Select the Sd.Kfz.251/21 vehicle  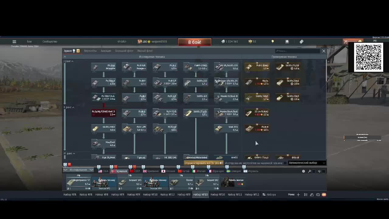tap(195, 113)
